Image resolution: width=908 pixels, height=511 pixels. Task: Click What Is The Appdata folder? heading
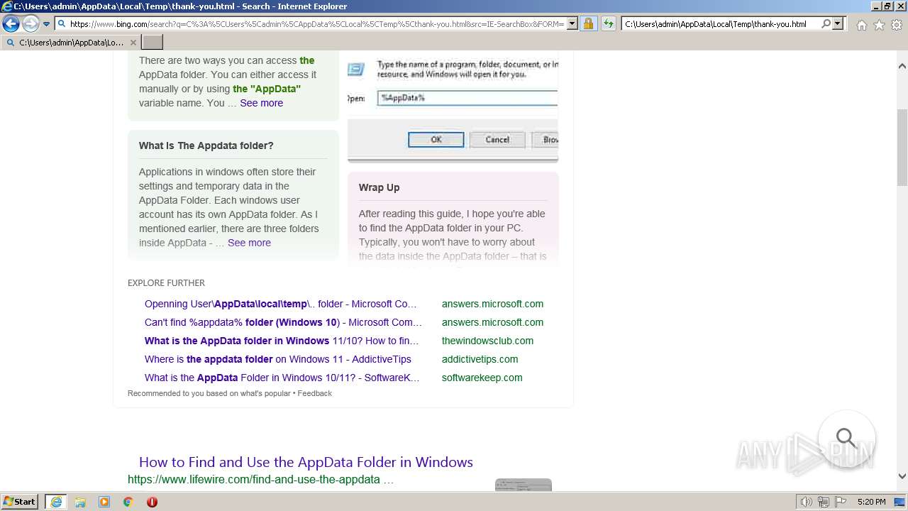[206, 145]
